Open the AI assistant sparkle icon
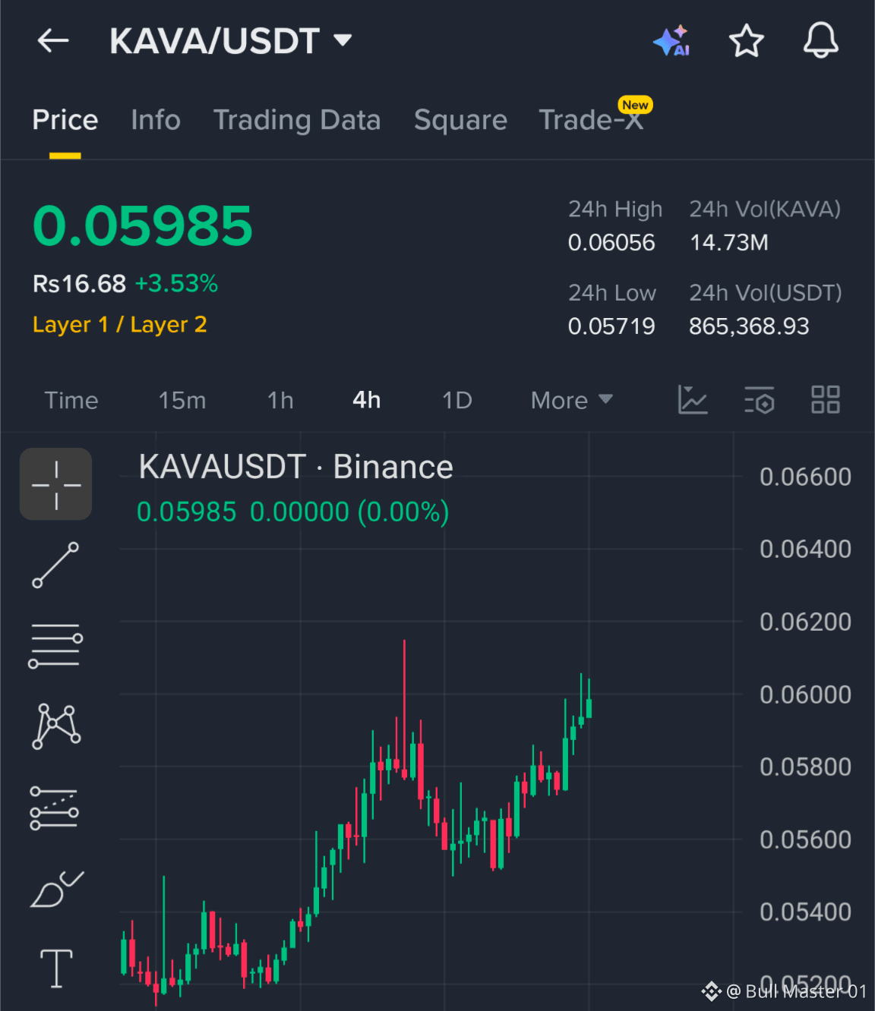Viewport: 875px width, 1011px height. [x=671, y=40]
